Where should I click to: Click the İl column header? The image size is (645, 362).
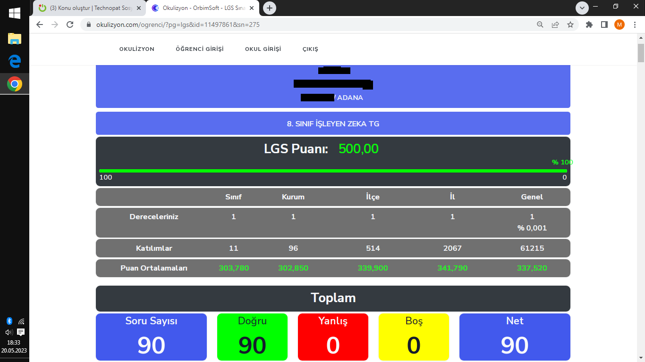coord(452,197)
